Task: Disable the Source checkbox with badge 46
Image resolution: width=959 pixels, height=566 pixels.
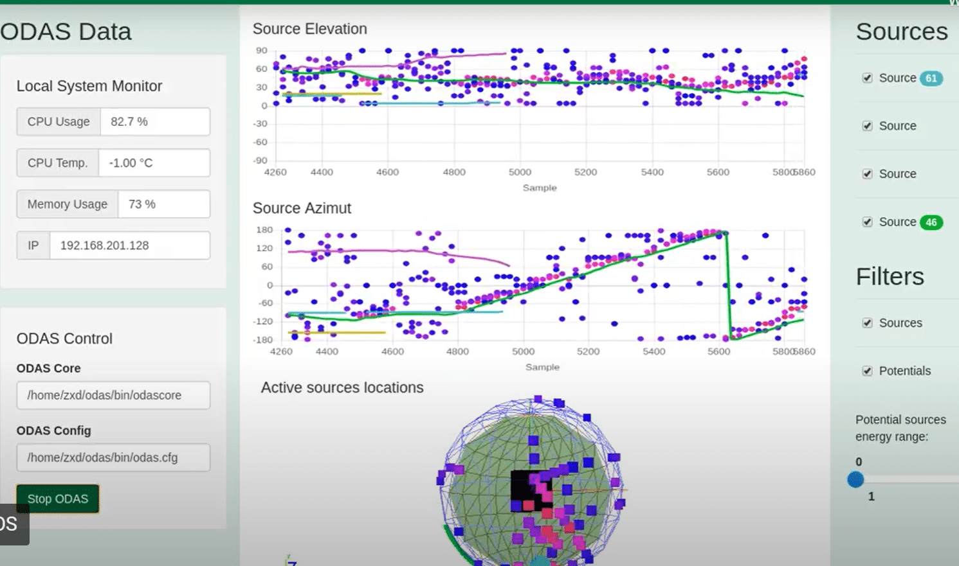Action: (867, 222)
